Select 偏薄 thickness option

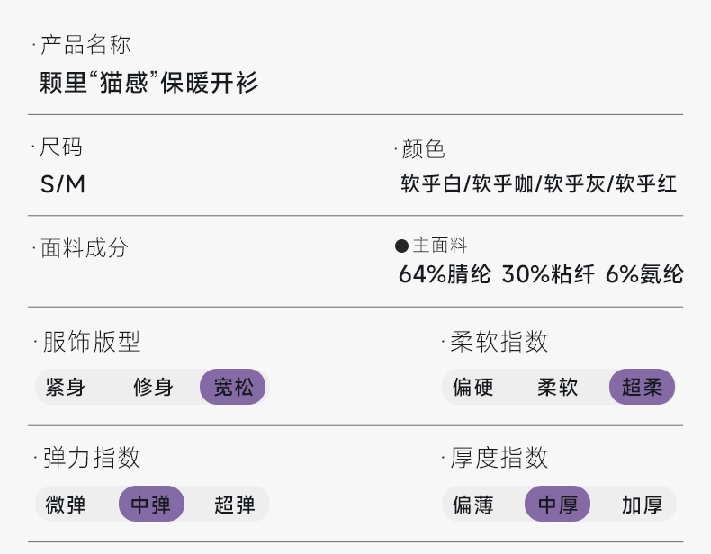point(473,505)
